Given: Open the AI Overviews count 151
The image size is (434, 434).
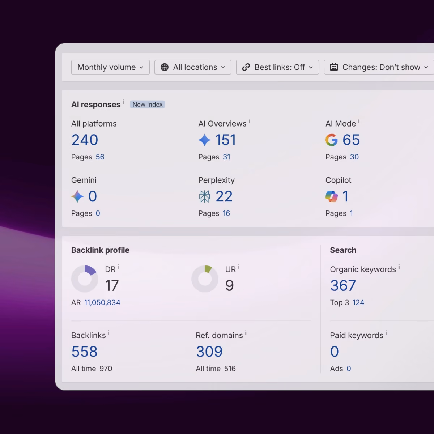Looking at the screenshot, I should (225, 140).
